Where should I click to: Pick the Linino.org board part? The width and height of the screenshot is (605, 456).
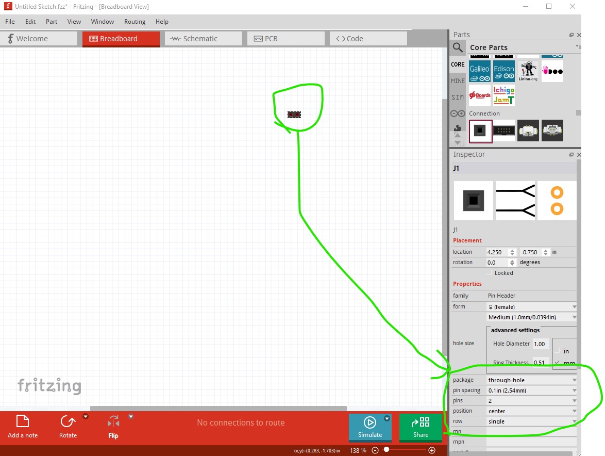click(528, 71)
